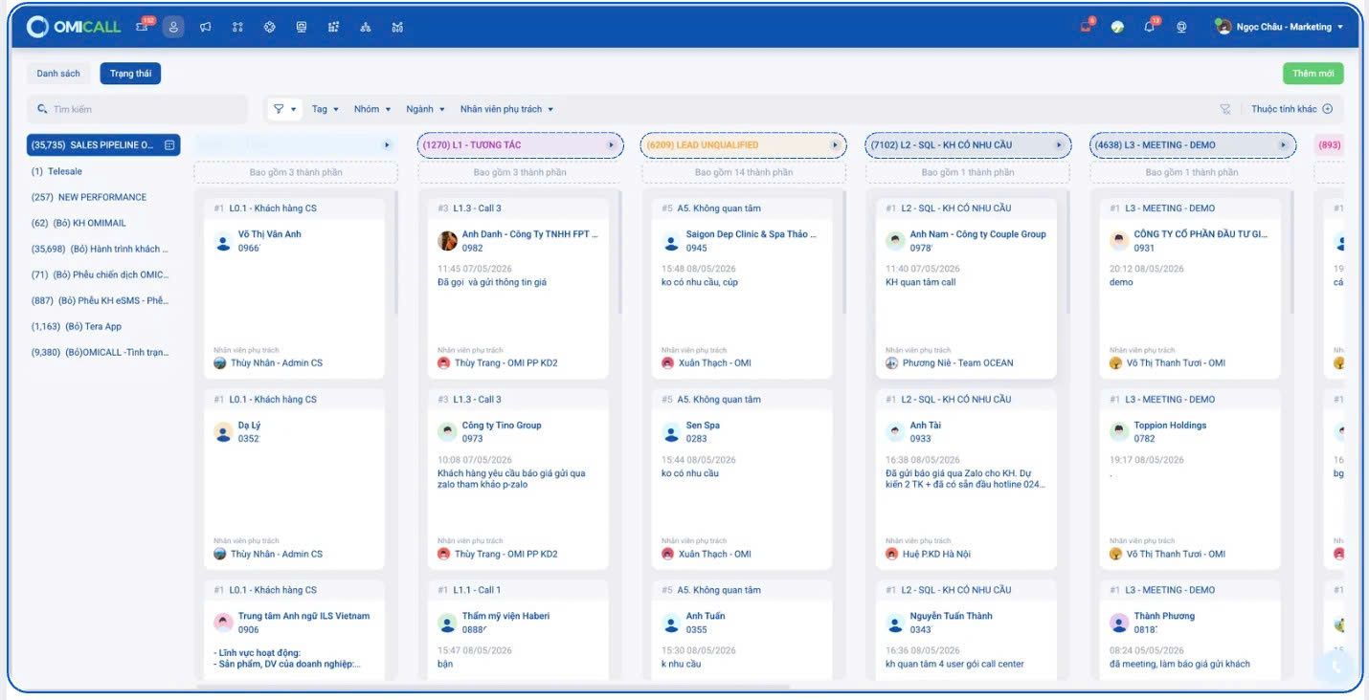This screenshot has width=1369, height=700.
Task: Expand the L2 - SQL - KH CÓ NHU CẦU header arrow
Action: point(1060,145)
